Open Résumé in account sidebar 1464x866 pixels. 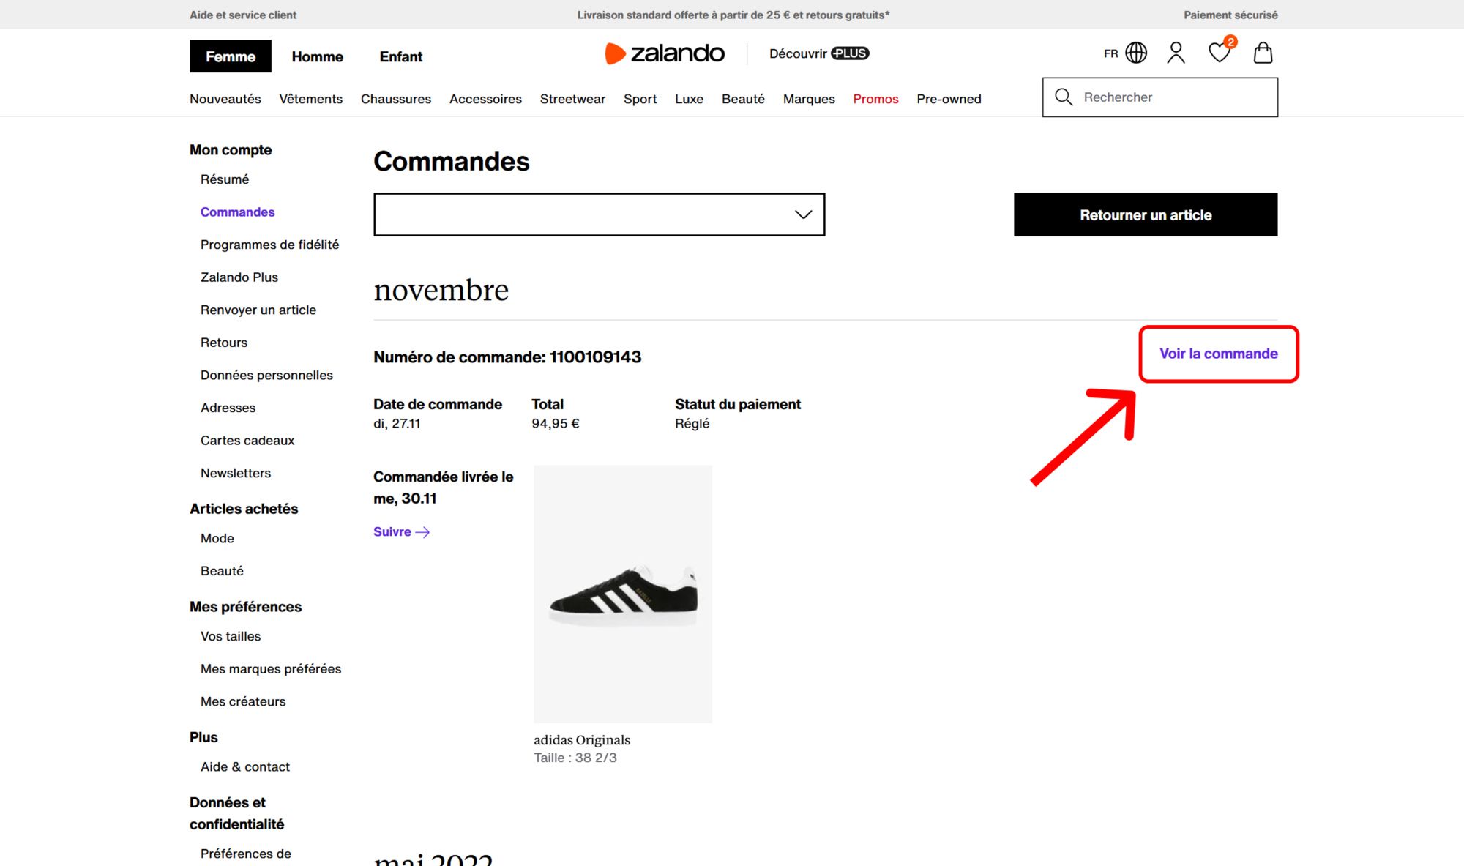click(225, 179)
